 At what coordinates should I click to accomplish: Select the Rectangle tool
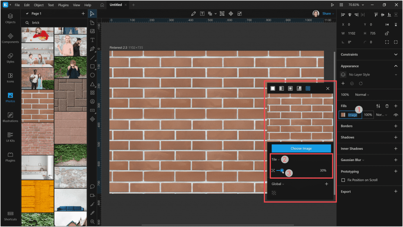coord(92,66)
